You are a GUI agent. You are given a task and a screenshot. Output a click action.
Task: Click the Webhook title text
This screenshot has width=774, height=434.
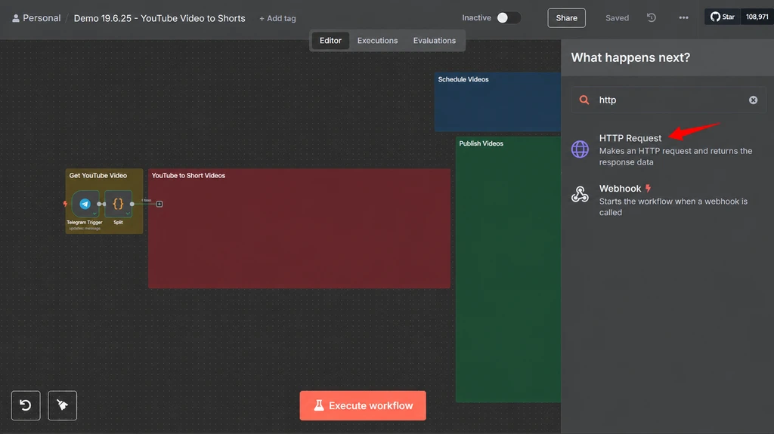620,189
